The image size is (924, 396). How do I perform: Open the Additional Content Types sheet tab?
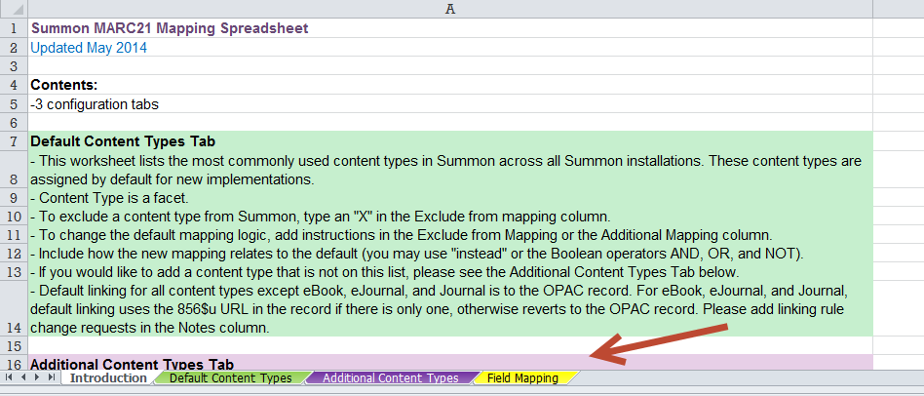click(390, 377)
